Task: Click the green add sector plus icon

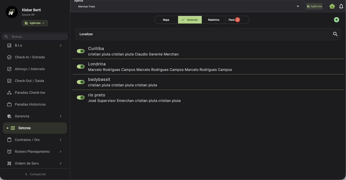Action: [x=336, y=20]
